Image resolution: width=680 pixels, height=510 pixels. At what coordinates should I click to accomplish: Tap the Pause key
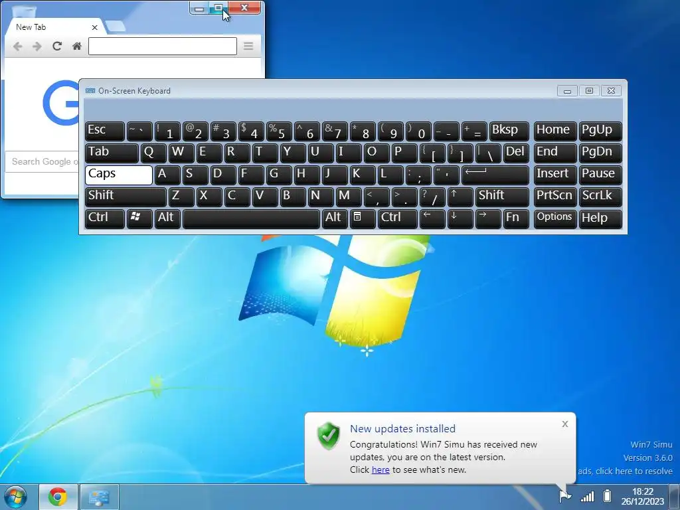pyautogui.click(x=600, y=175)
